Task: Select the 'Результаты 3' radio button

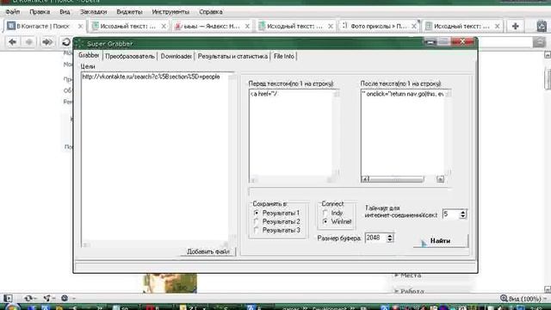Action: 257,231
